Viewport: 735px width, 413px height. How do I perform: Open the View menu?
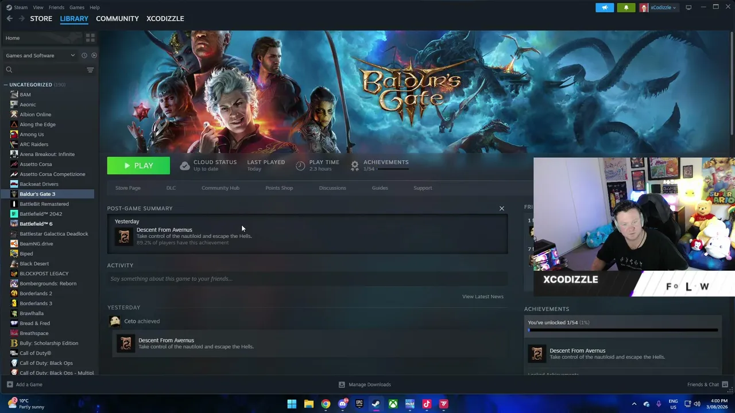coord(38,7)
